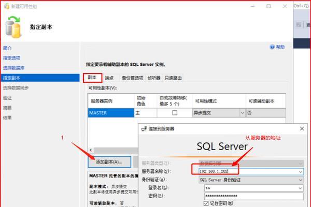Click the 结果 step in sidebar

pyautogui.click(x=7, y=117)
